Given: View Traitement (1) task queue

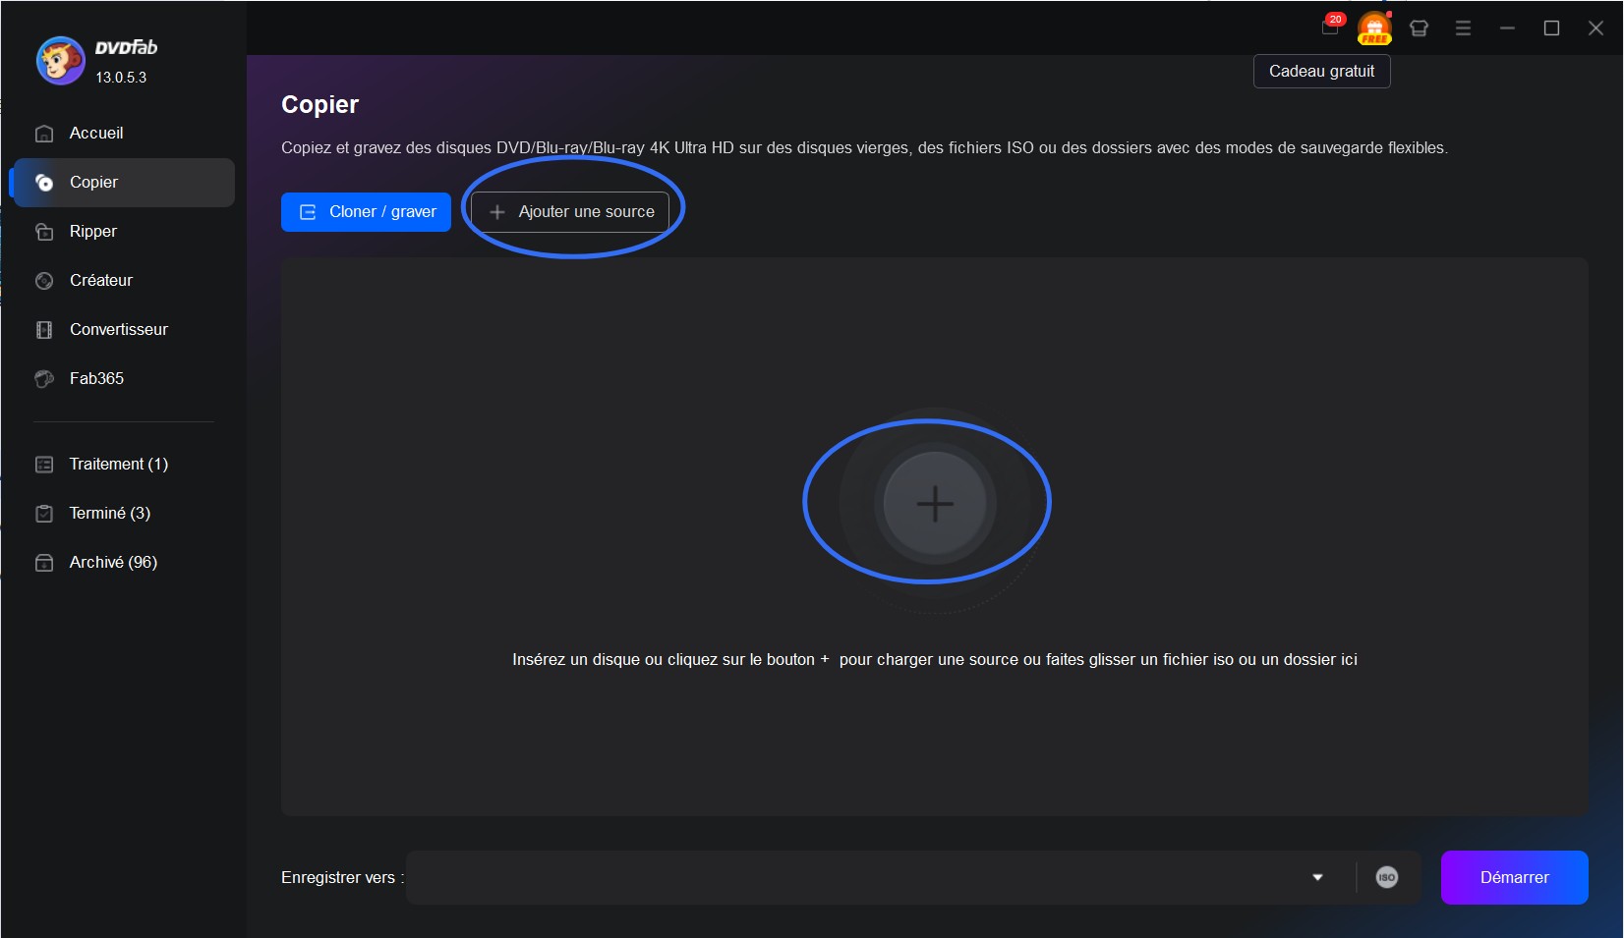Looking at the screenshot, I should [118, 465].
